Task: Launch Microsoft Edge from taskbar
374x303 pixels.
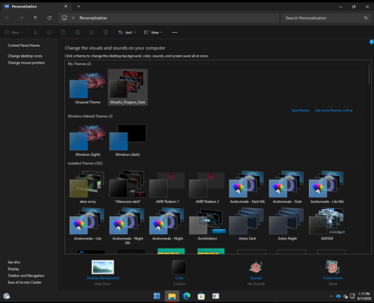Action: point(187,296)
